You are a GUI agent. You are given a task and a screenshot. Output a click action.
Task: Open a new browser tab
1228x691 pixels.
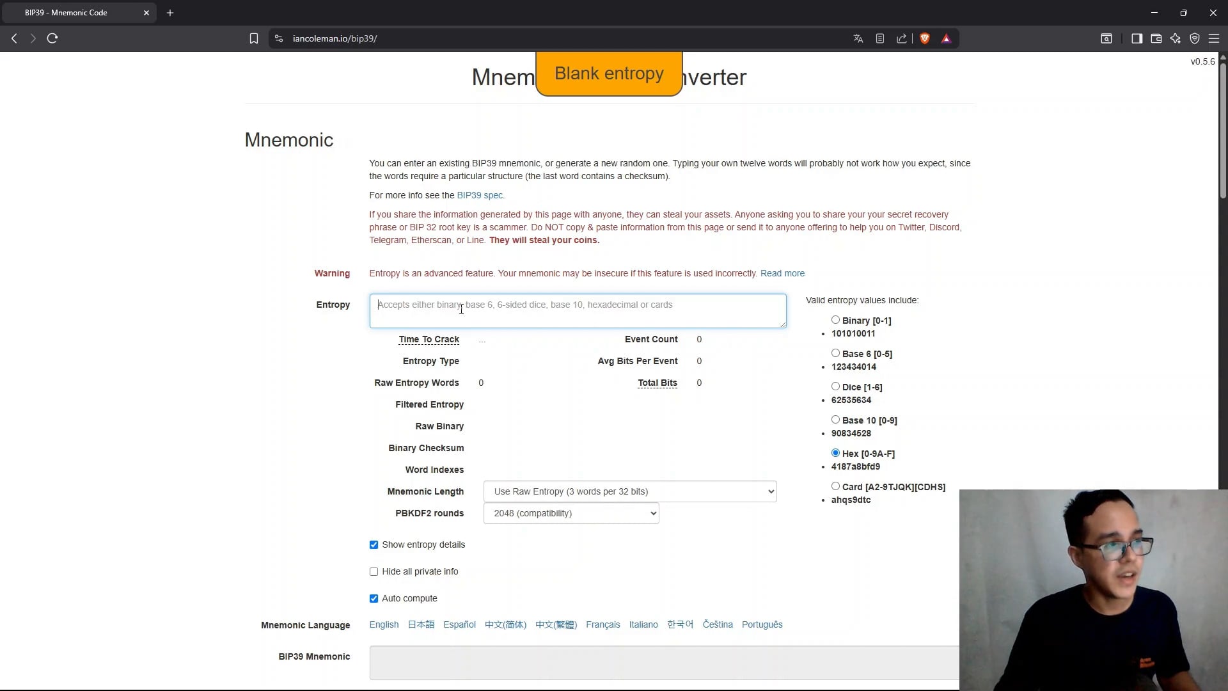pos(170,13)
